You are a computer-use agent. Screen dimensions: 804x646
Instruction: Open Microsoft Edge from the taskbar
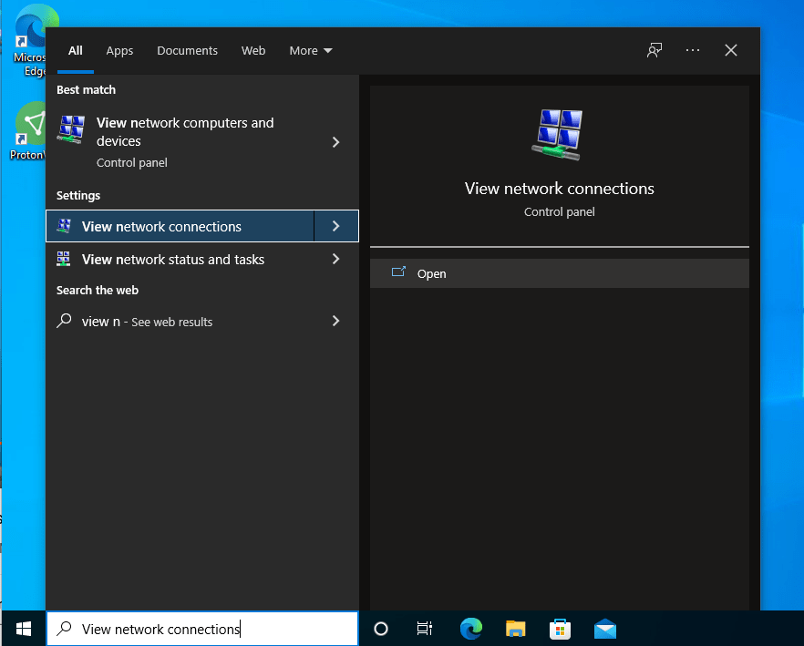point(470,629)
